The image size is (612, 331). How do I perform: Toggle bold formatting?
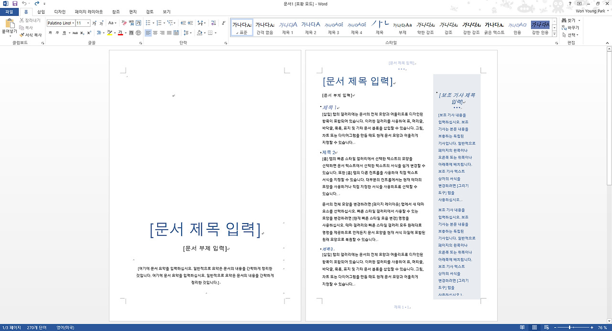pyautogui.click(x=50, y=32)
